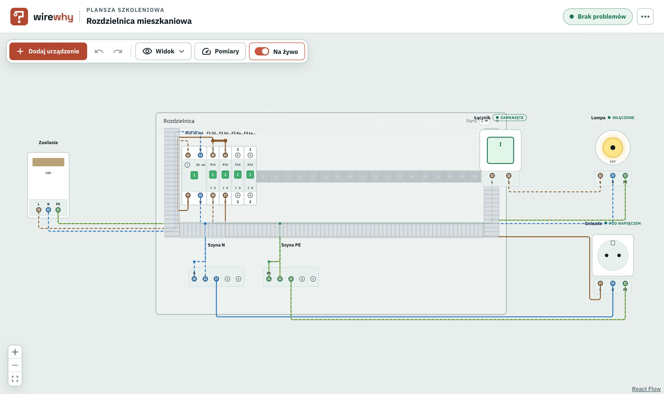
Task: Toggle the Na żywo live switch
Action: coord(262,51)
